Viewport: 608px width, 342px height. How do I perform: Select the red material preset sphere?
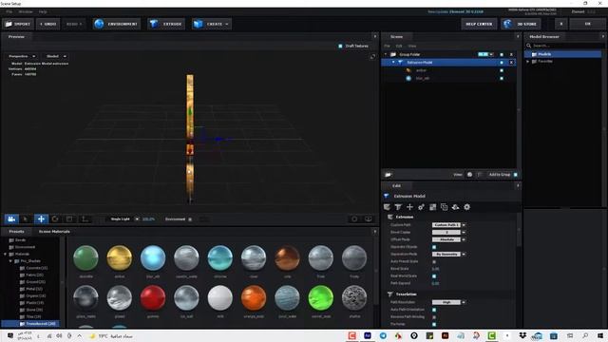(153, 297)
